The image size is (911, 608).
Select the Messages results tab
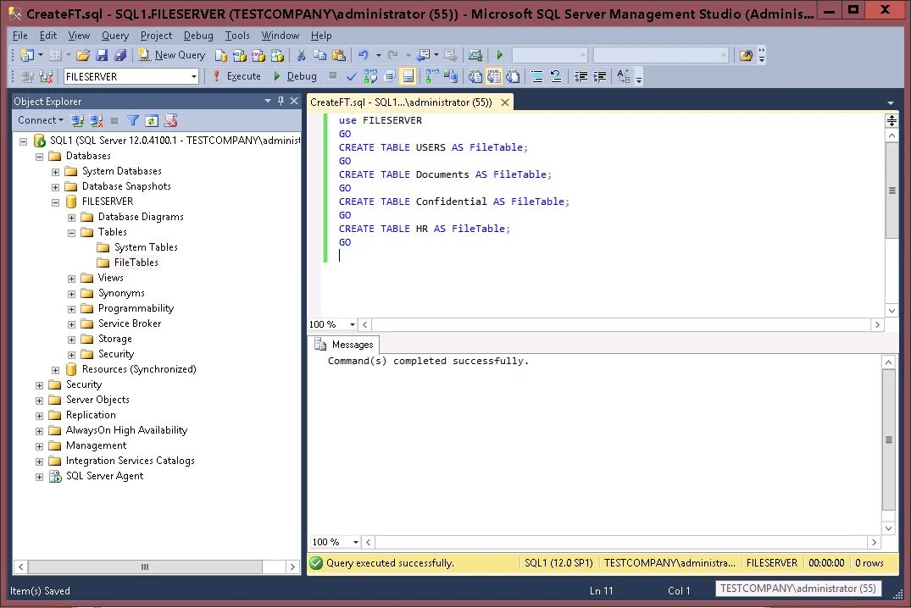(x=343, y=345)
